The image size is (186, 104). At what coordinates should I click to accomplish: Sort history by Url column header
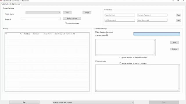[x=6, y=34]
